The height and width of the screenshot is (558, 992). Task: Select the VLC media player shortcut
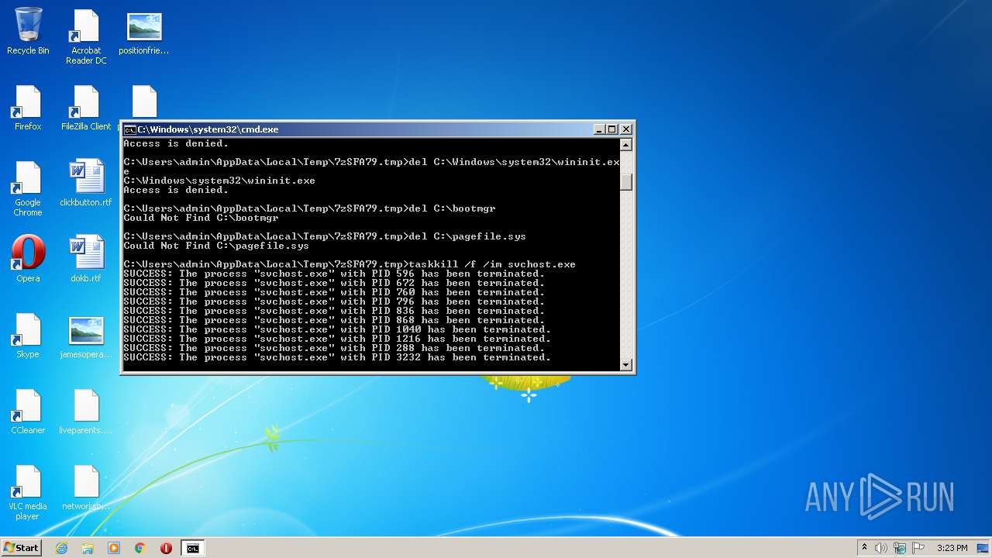coord(28,493)
